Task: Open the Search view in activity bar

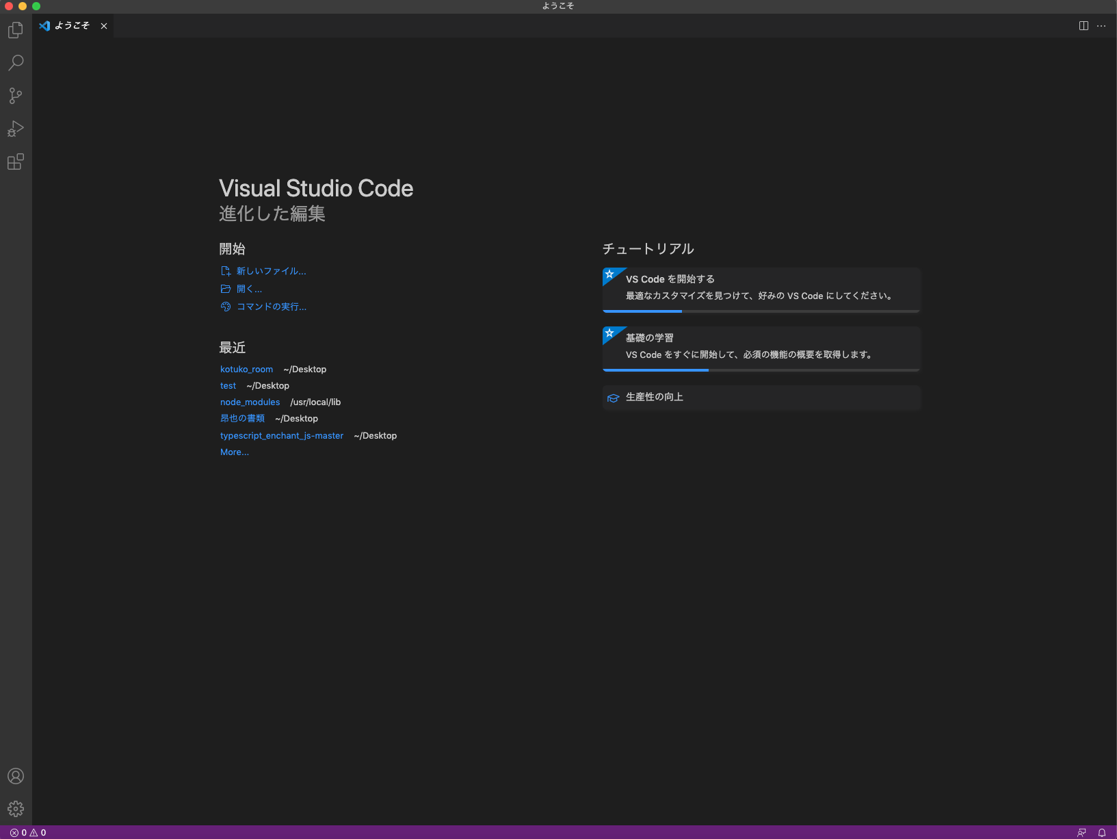Action: click(16, 63)
